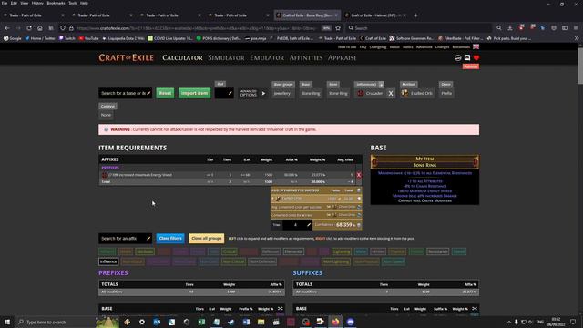Toggle the Influence affix filter tag
Image resolution: width=583 pixels, height=328 pixels.
pos(108,261)
